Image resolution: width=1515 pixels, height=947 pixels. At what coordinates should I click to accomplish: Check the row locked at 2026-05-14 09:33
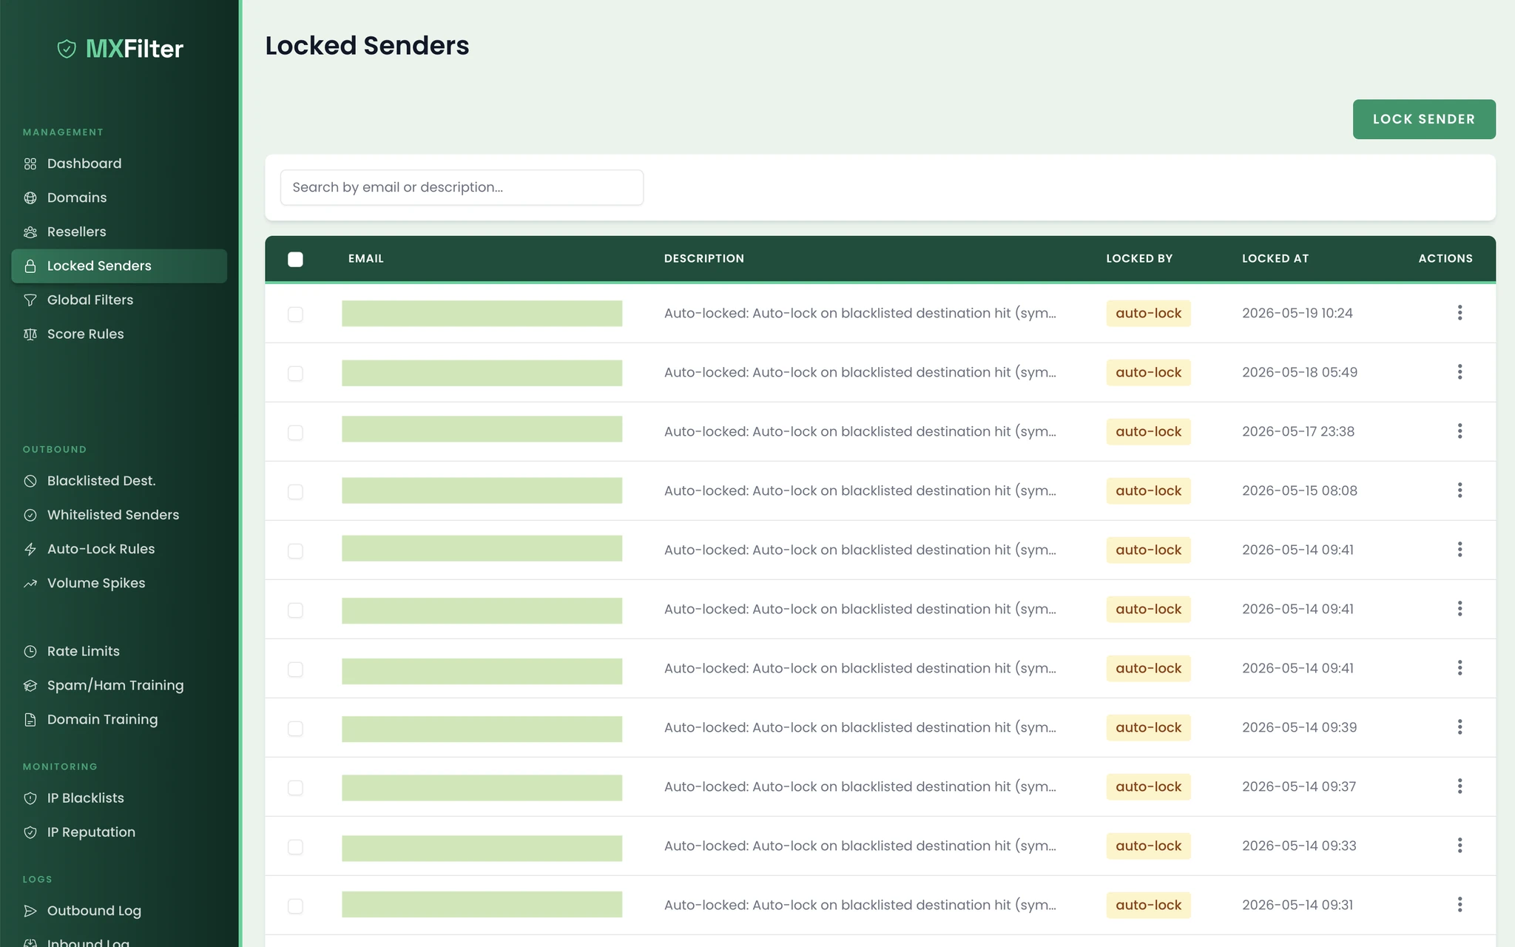pos(295,847)
